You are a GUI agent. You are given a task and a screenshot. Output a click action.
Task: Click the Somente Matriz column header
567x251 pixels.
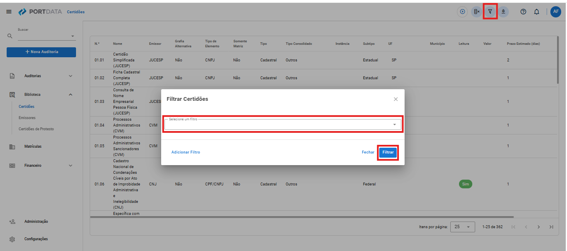(240, 44)
